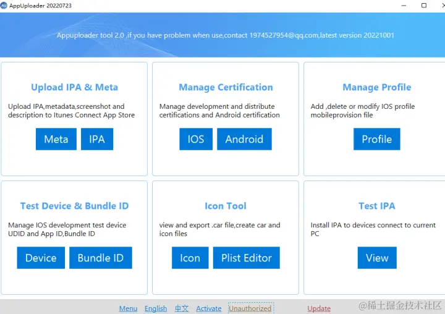Click the Unauthorized status link
Viewport: 445px width, 314px height.
[x=250, y=308]
